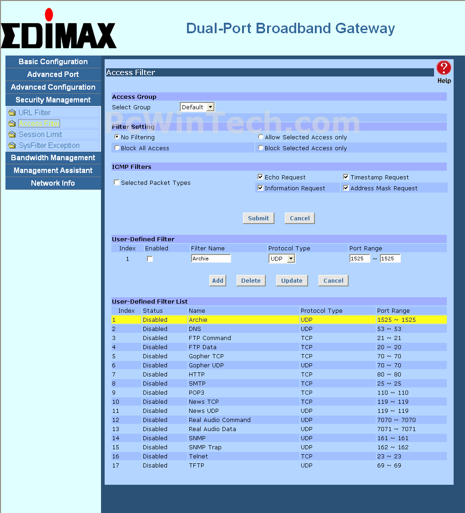Click the Edimax logo
The image size is (465, 513).
(x=58, y=29)
